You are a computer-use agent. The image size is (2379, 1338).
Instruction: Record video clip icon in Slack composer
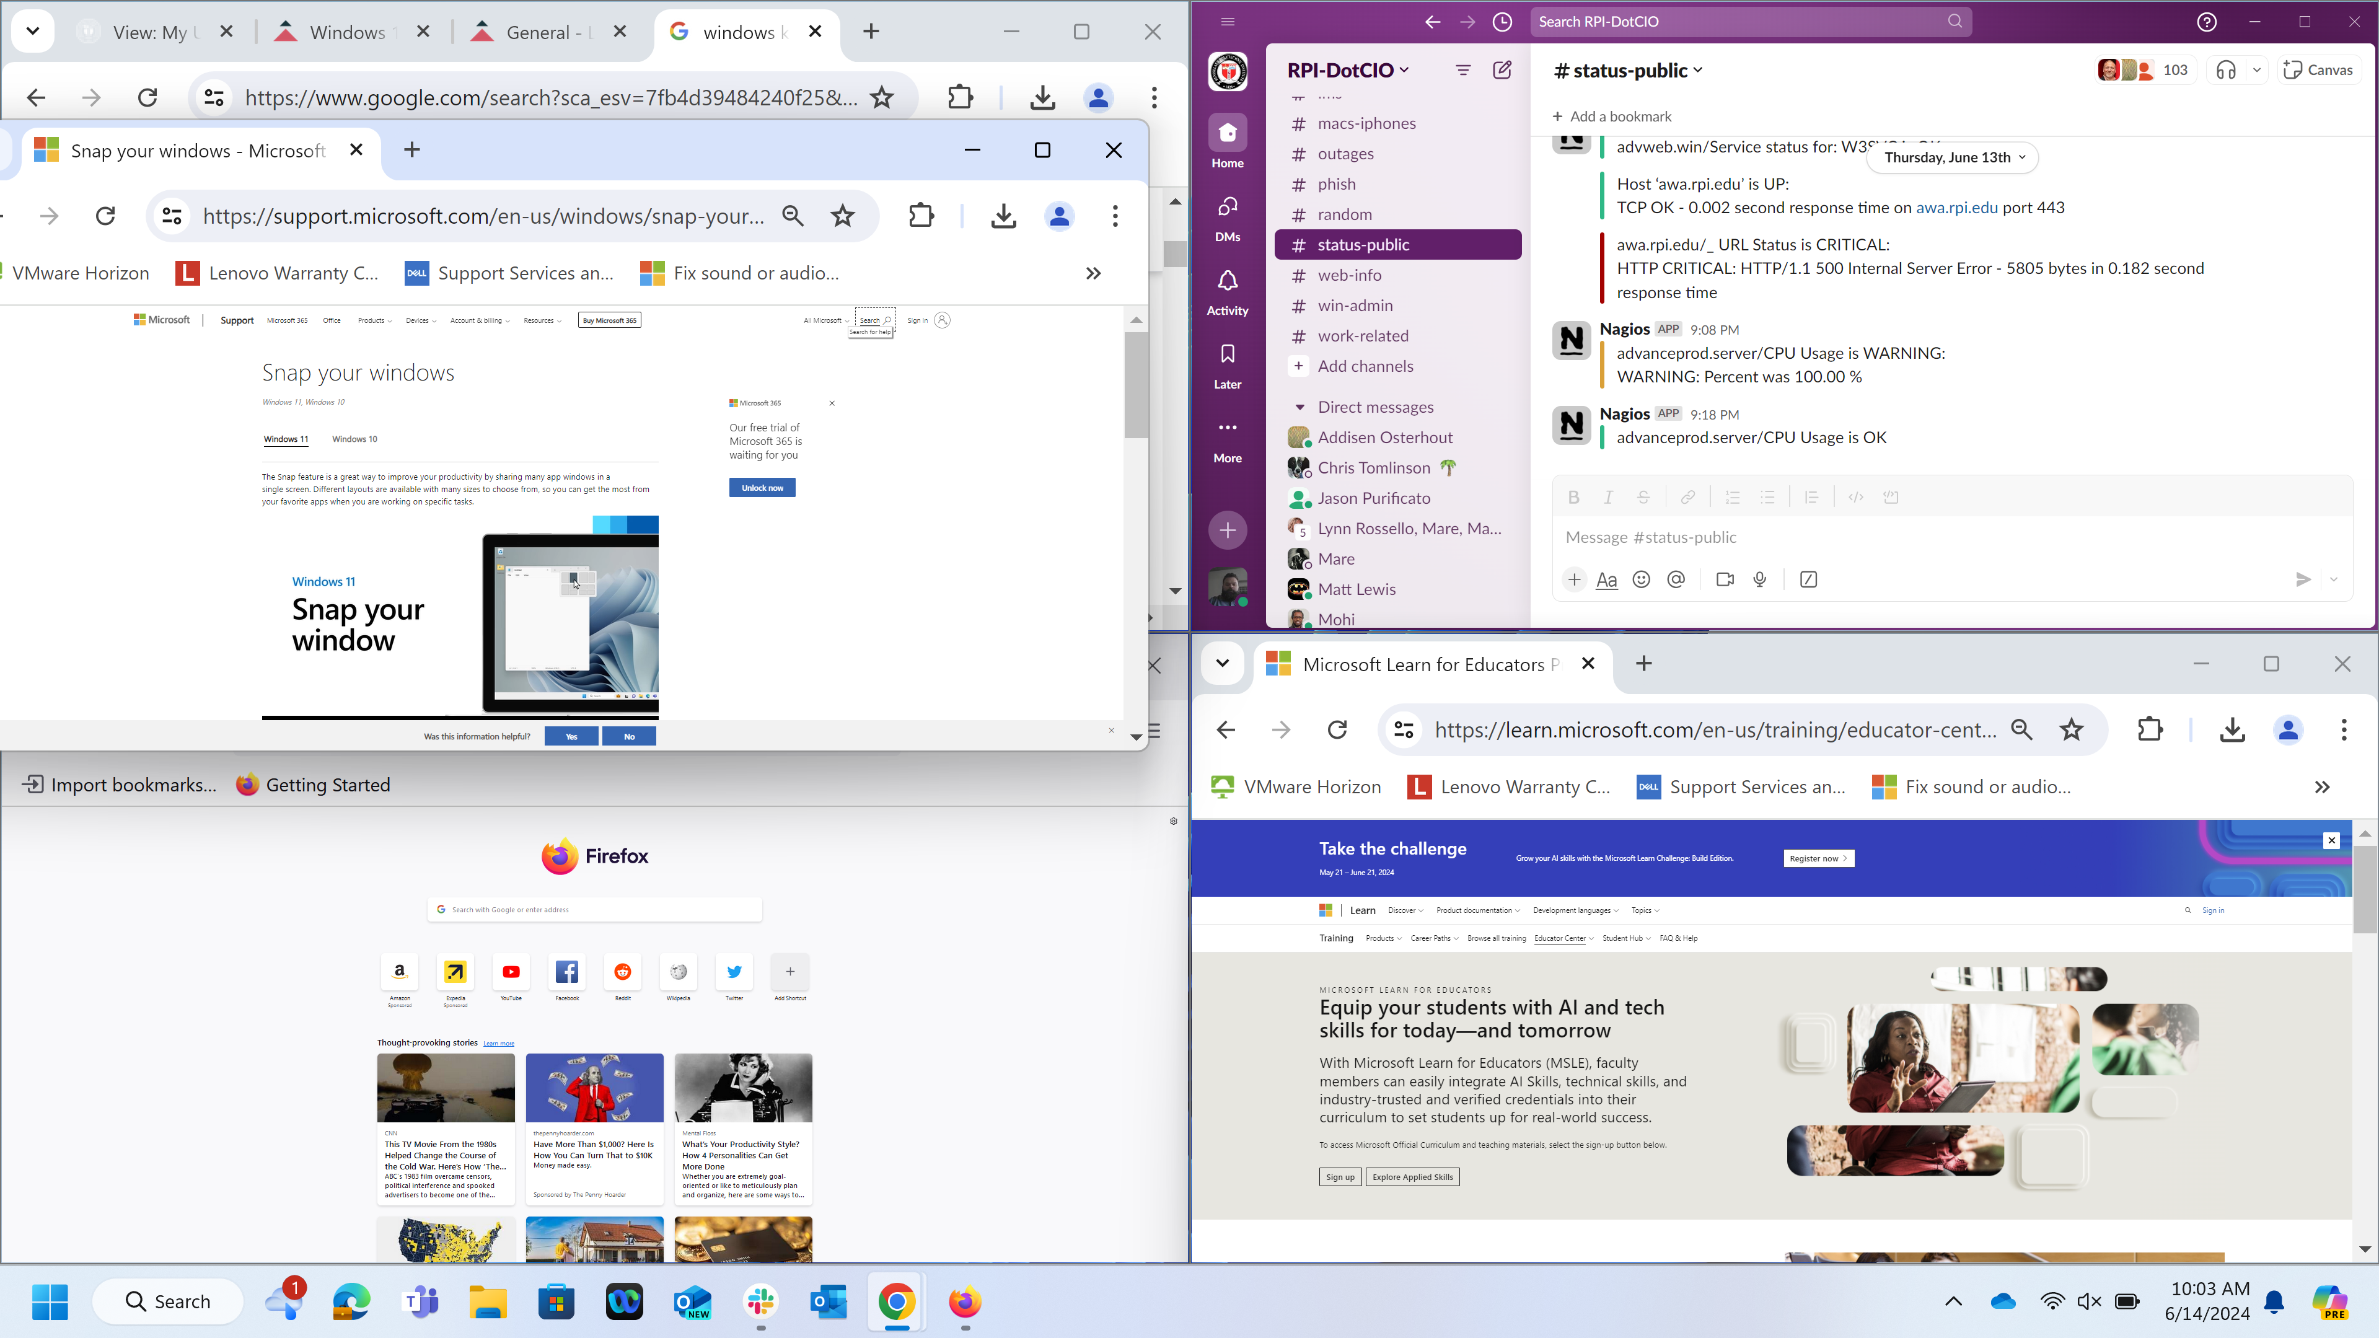(x=1724, y=579)
